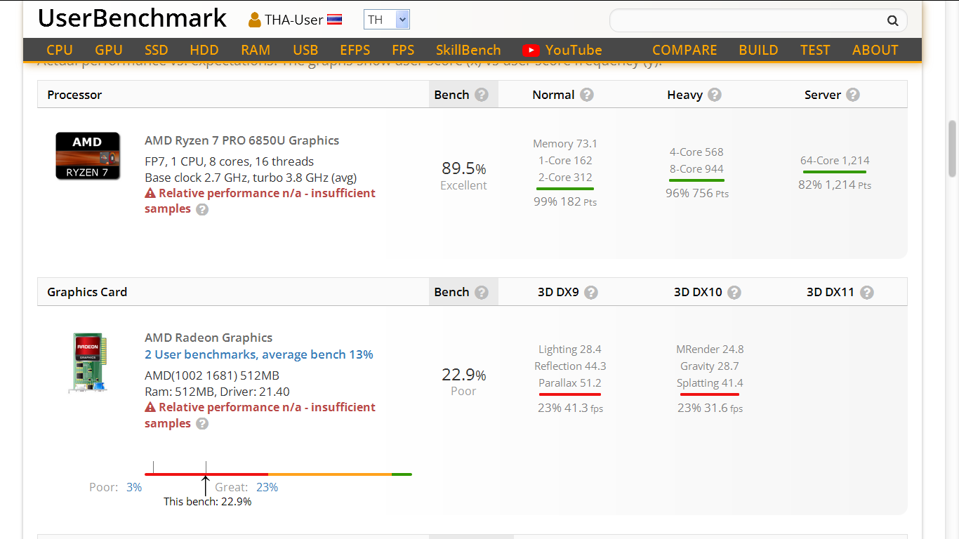Open the COMPARE menu
959x539 pixels.
[x=684, y=50]
